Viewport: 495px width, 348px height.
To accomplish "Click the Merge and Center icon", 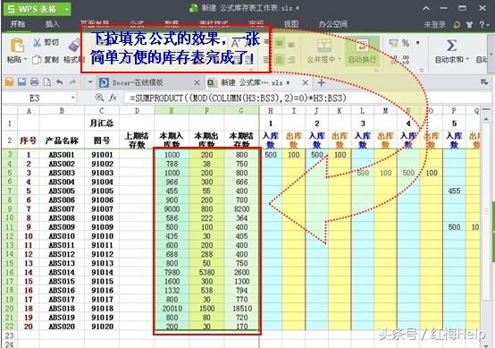I will pos(323,46).
